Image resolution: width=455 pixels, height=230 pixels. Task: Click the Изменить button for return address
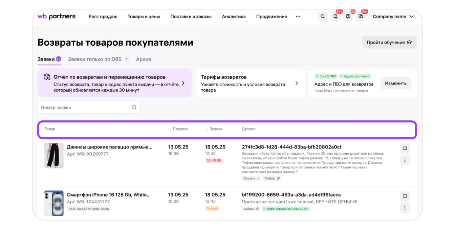point(395,83)
